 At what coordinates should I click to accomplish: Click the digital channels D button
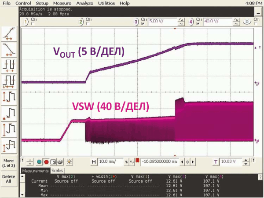point(247,22)
